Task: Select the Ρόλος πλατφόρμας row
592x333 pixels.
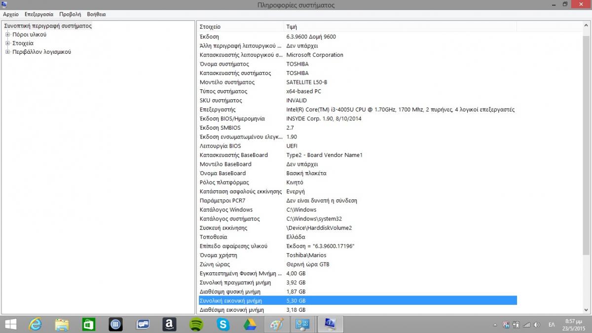Action: pos(358,183)
